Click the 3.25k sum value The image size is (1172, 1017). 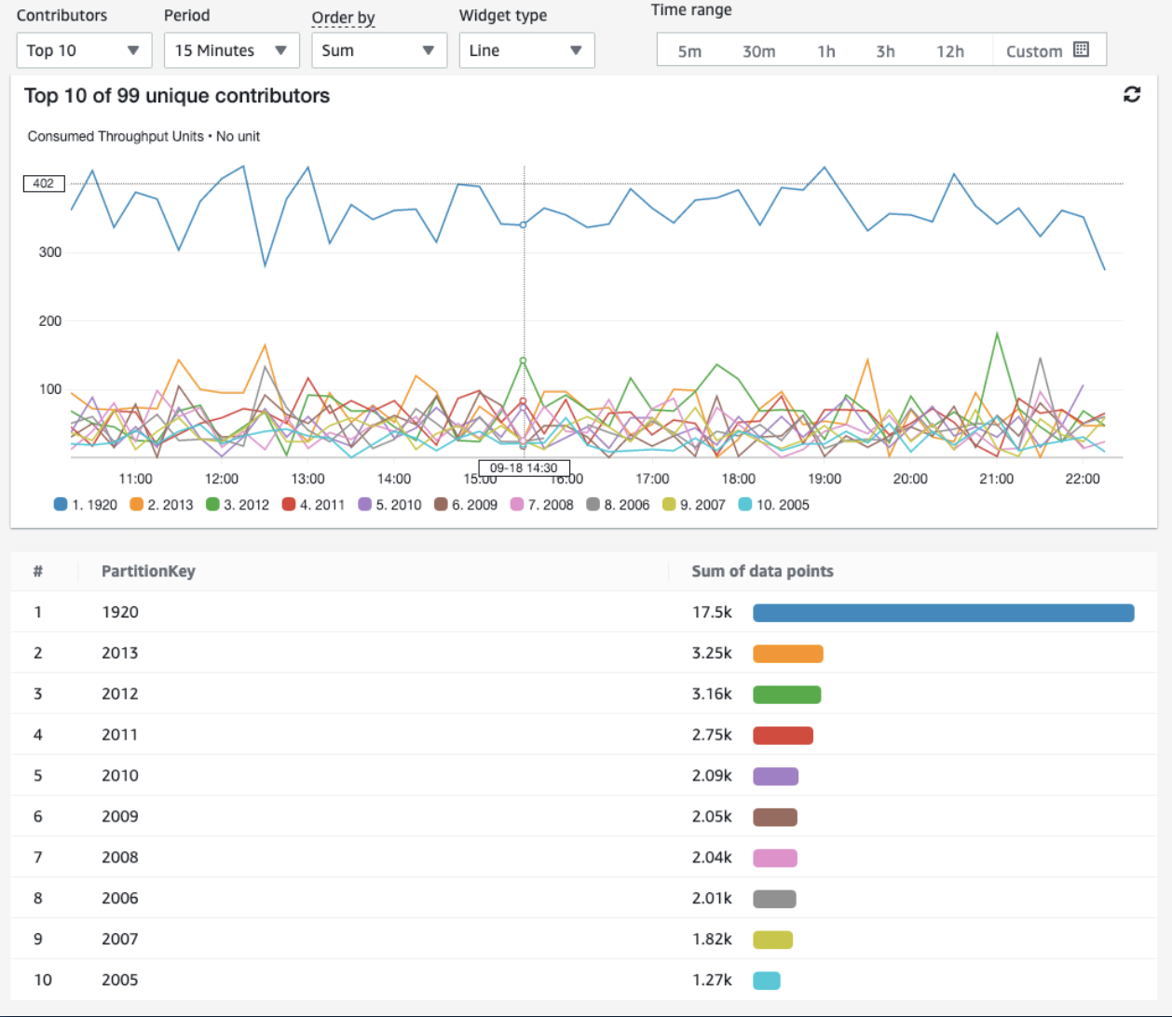[712, 653]
